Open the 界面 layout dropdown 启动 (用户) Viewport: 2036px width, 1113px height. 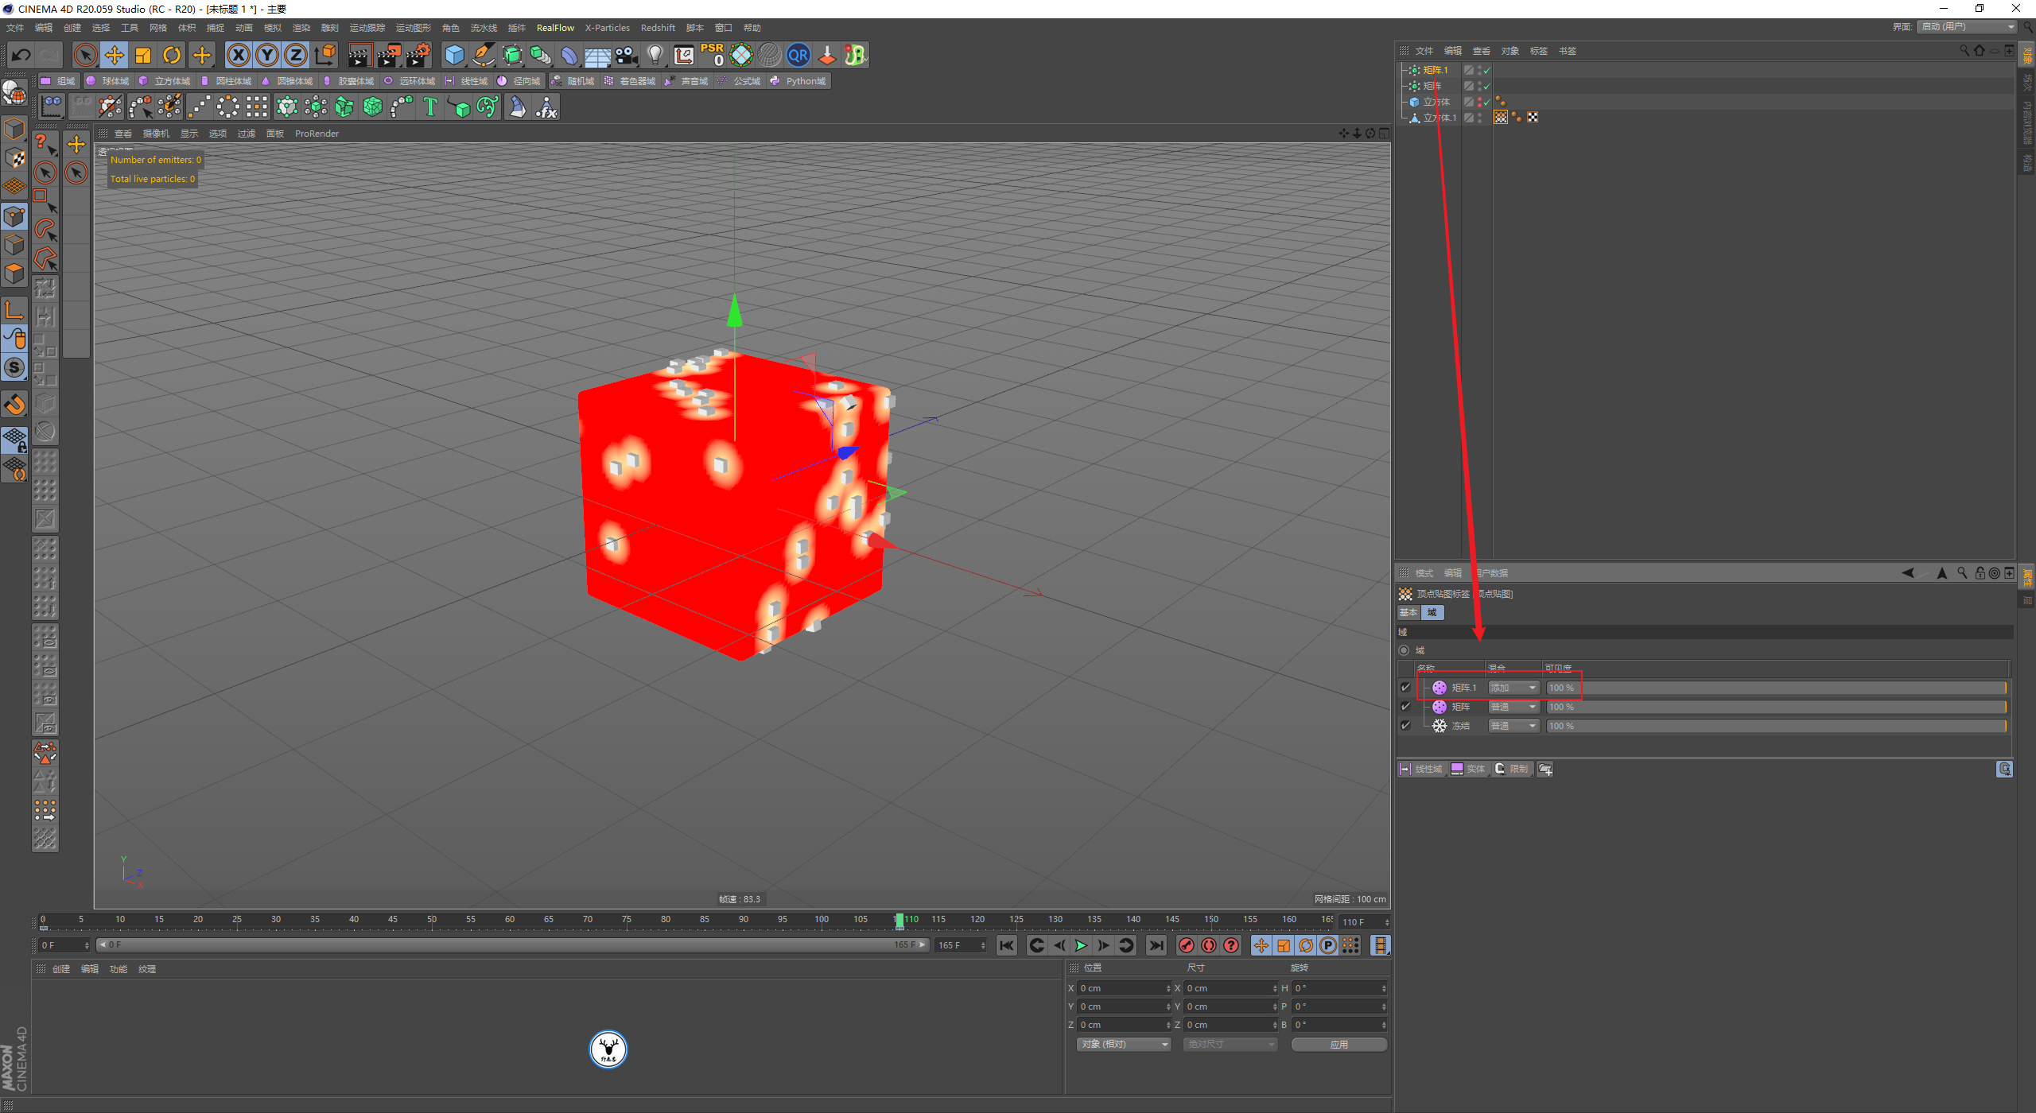[1967, 27]
